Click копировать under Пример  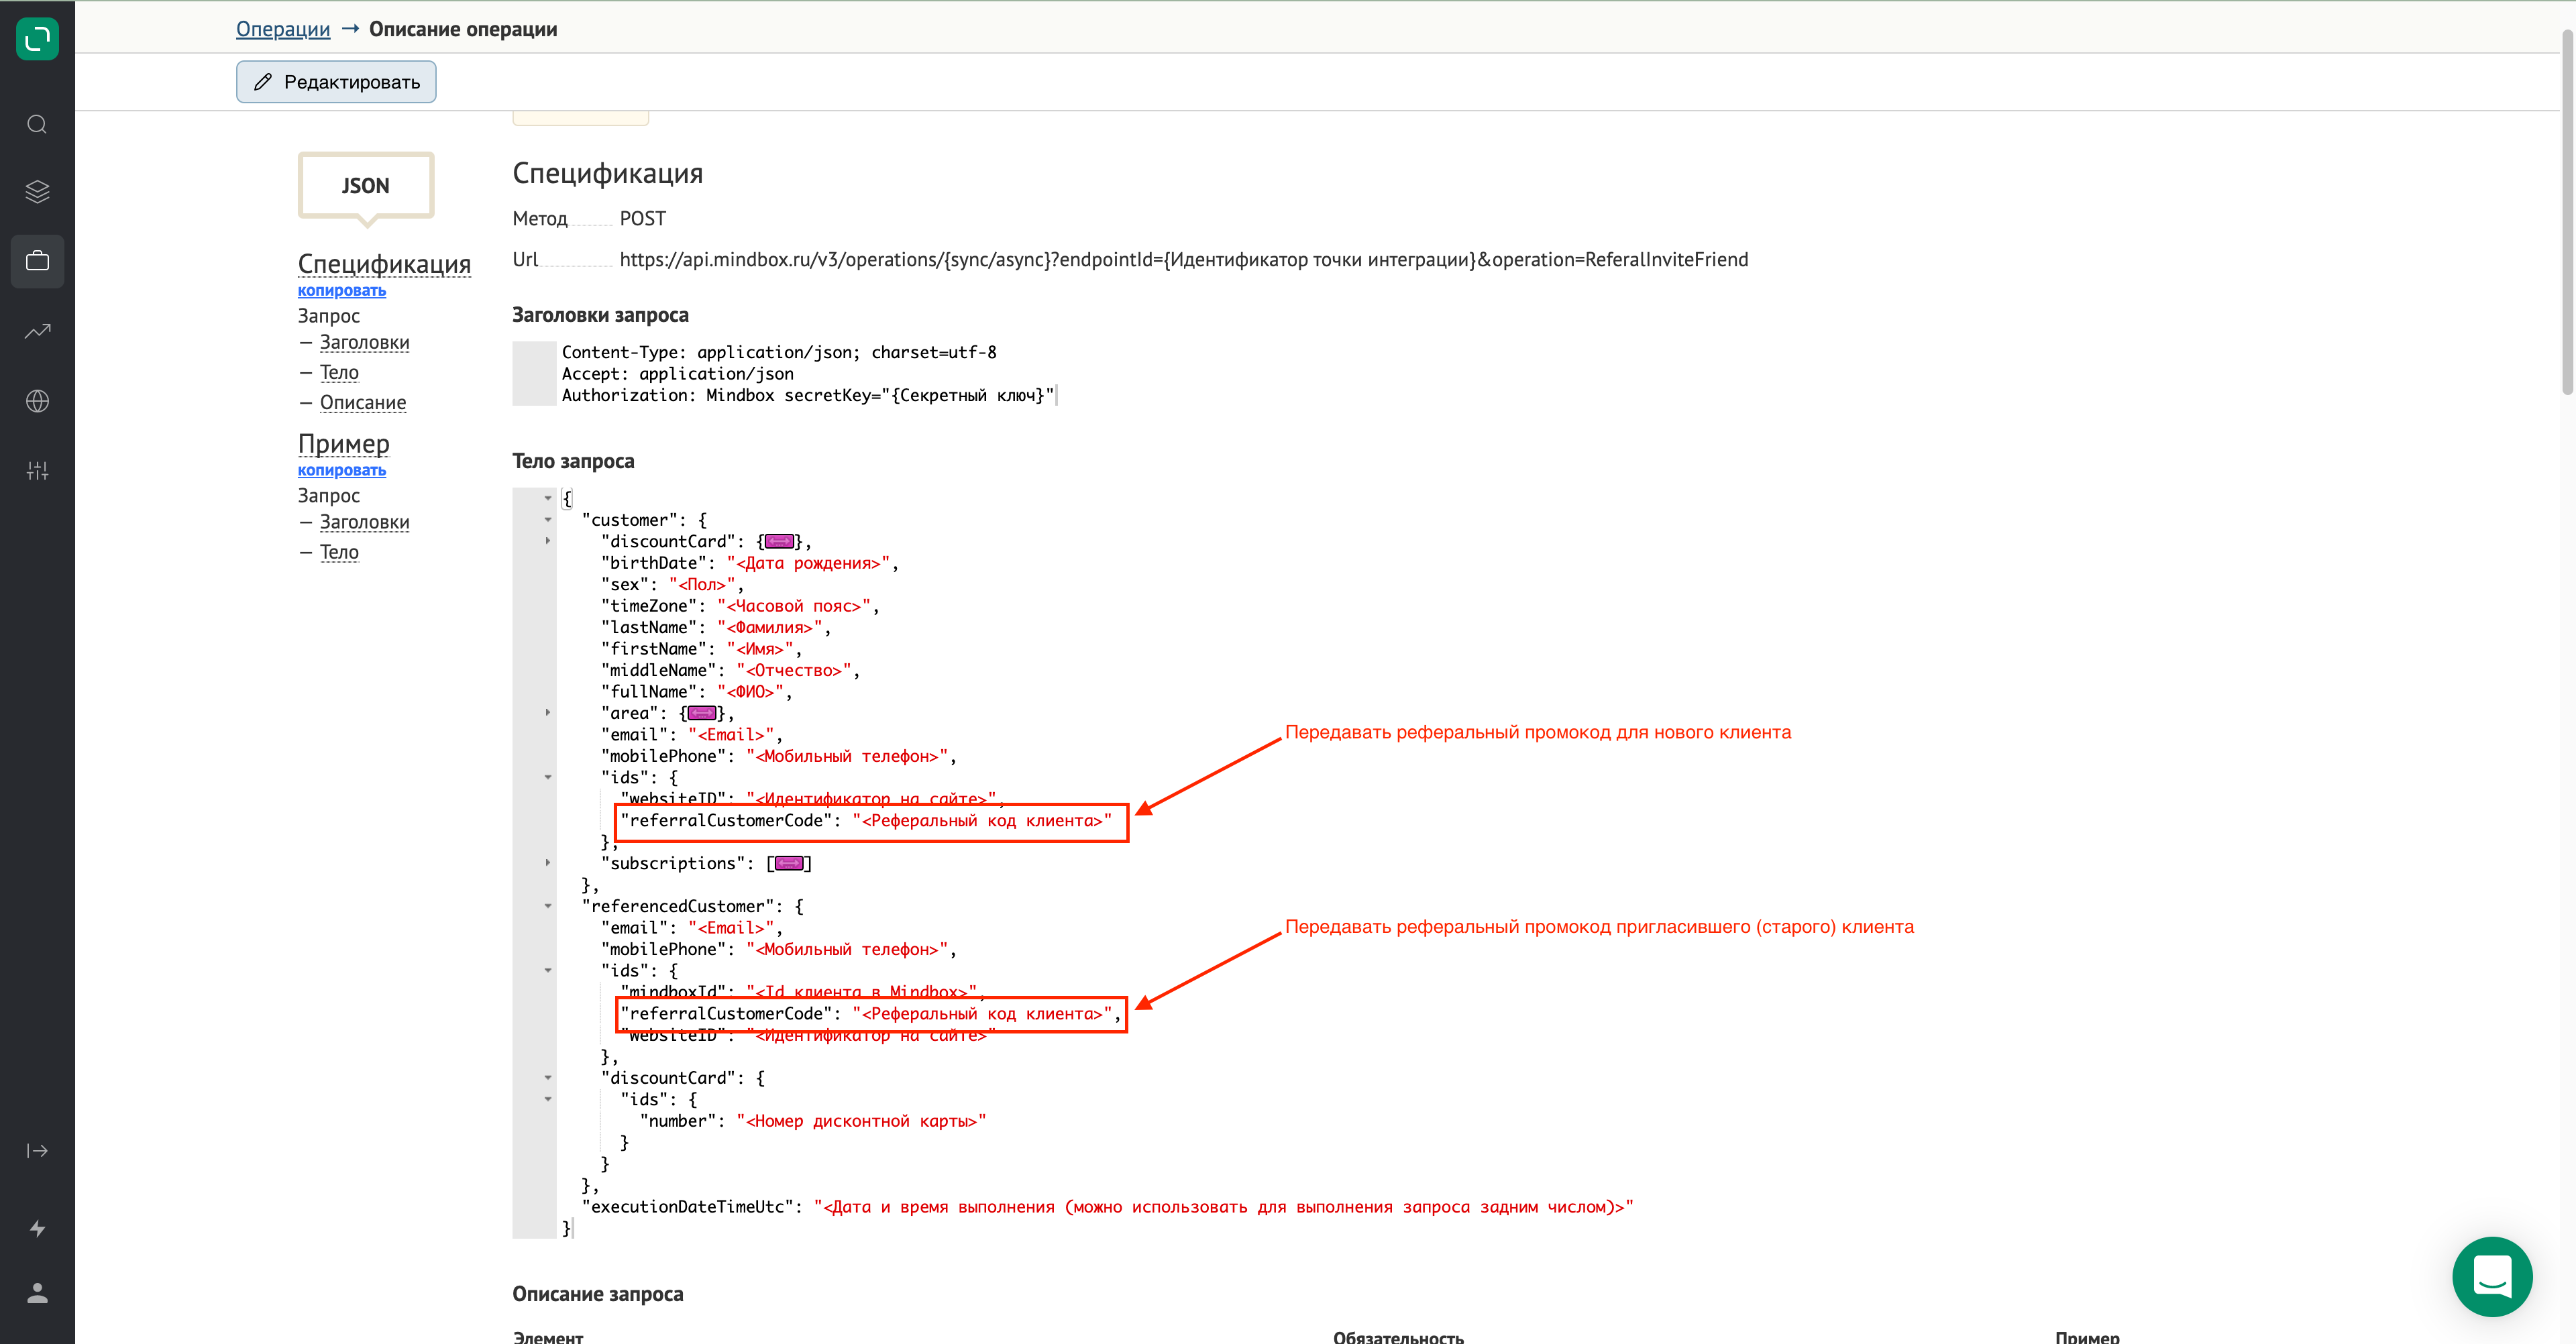(x=342, y=470)
